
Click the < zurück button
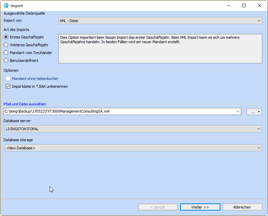(158, 207)
